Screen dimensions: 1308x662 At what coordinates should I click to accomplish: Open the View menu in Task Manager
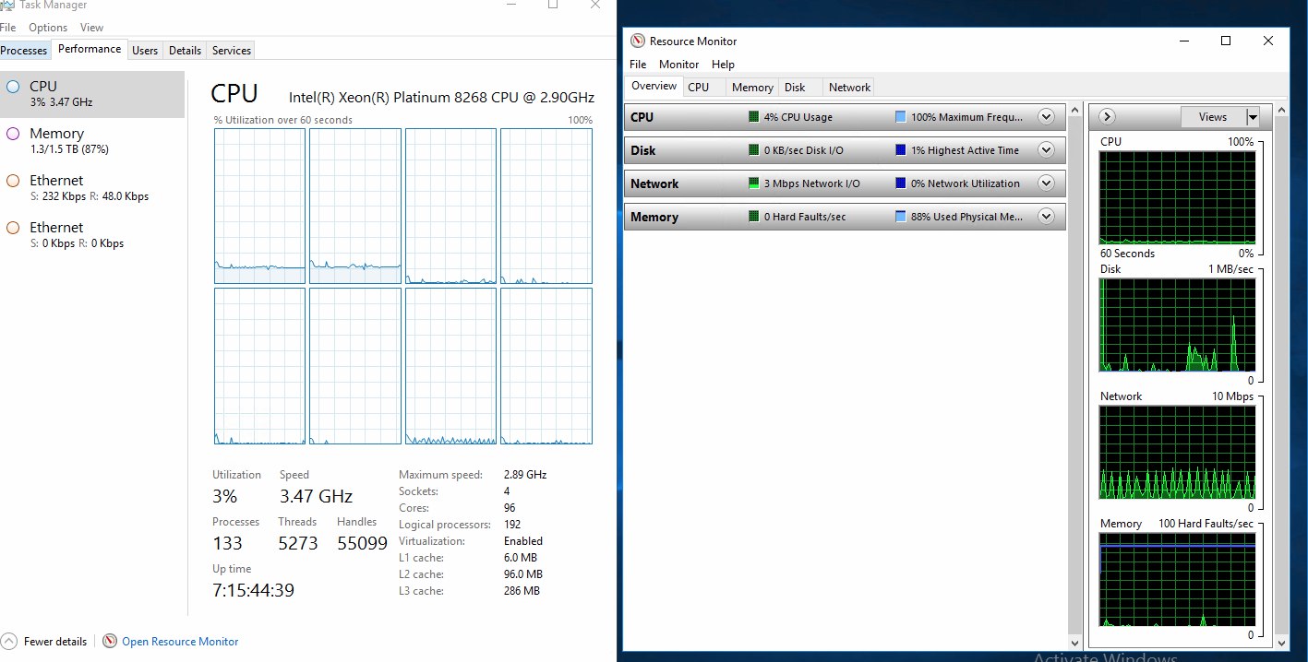pyautogui.click(x=91, y=28)
